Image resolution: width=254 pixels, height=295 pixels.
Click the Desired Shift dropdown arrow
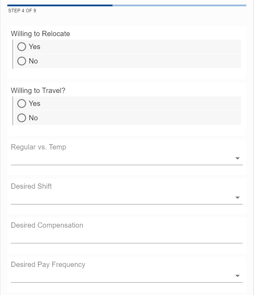pos(238,198)
